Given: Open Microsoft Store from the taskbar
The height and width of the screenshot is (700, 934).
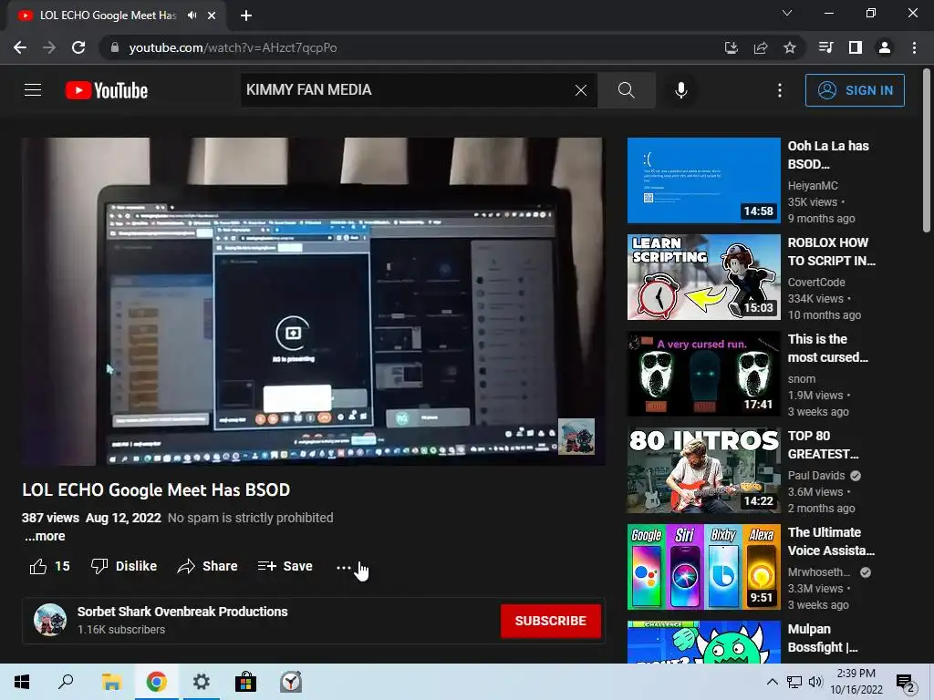Looking at the screenshot, I should pos(245,682).
